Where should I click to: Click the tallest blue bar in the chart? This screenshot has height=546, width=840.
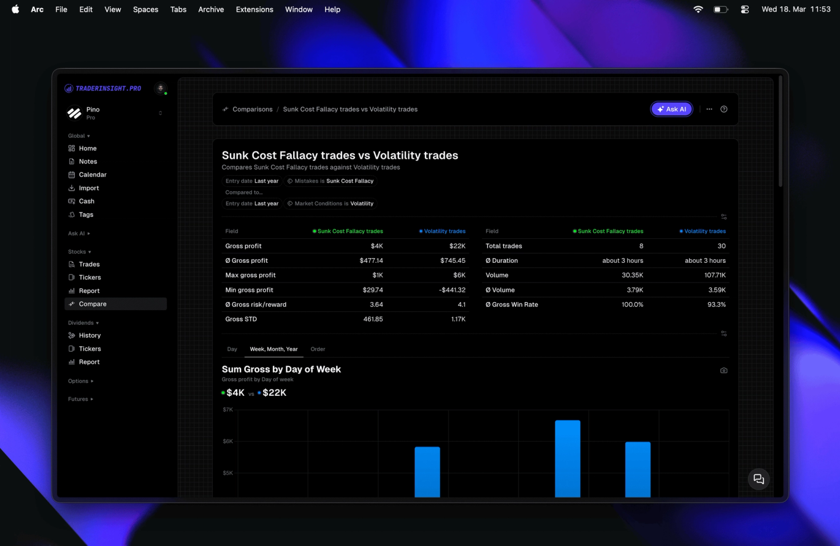(567, 459)
